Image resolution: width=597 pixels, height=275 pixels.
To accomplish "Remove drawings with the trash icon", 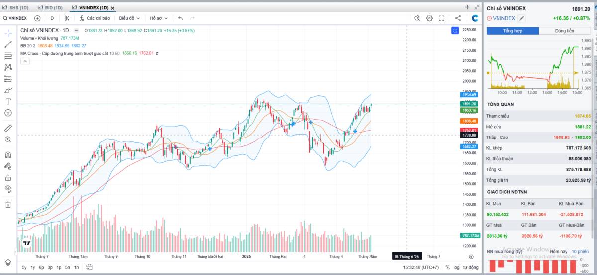I will coord(8,204).
